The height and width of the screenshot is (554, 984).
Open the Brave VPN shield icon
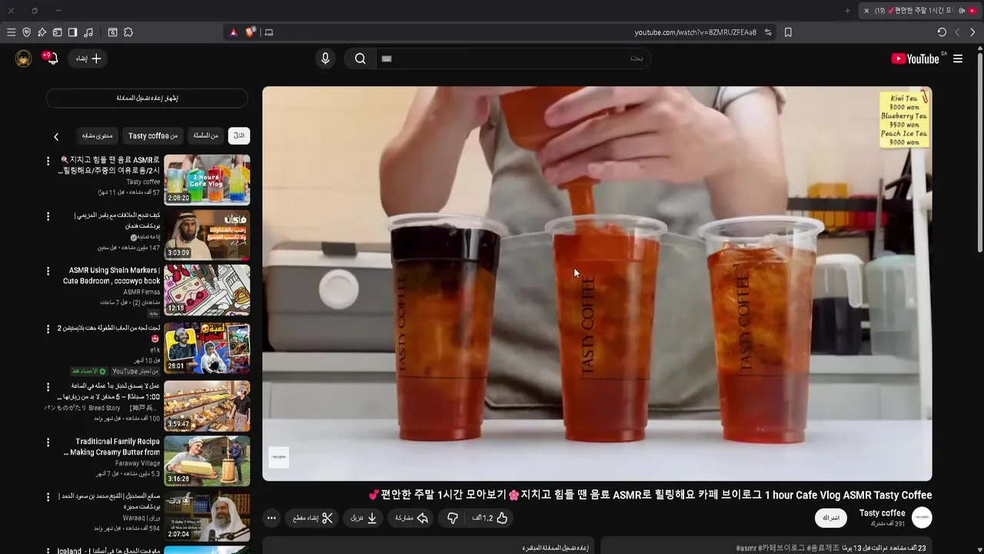tap(26, 32)
